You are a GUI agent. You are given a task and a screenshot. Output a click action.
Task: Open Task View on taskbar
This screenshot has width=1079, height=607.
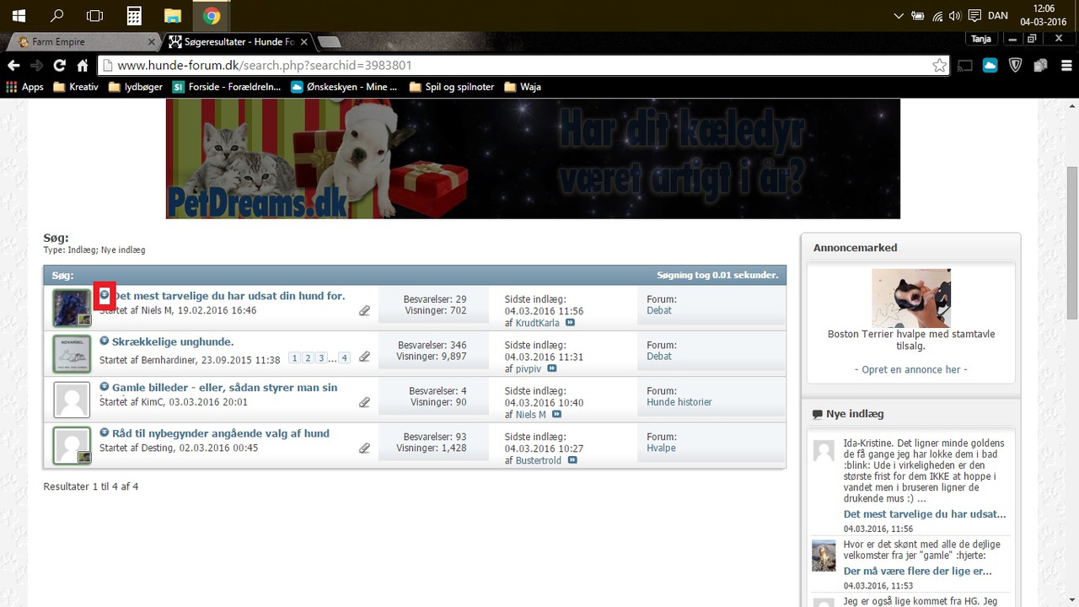coord(95,15)
